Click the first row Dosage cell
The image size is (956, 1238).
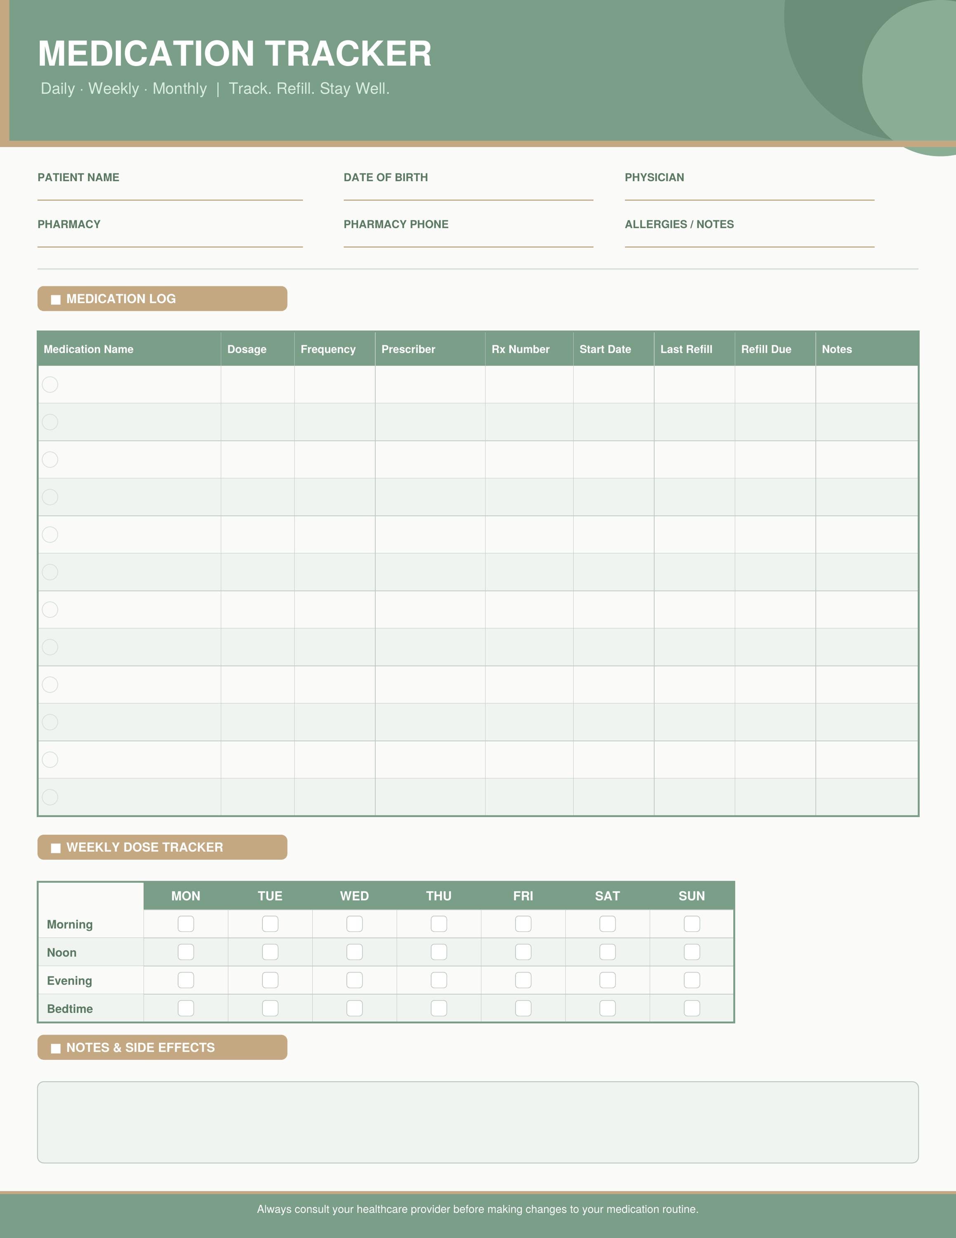[258, 384]
